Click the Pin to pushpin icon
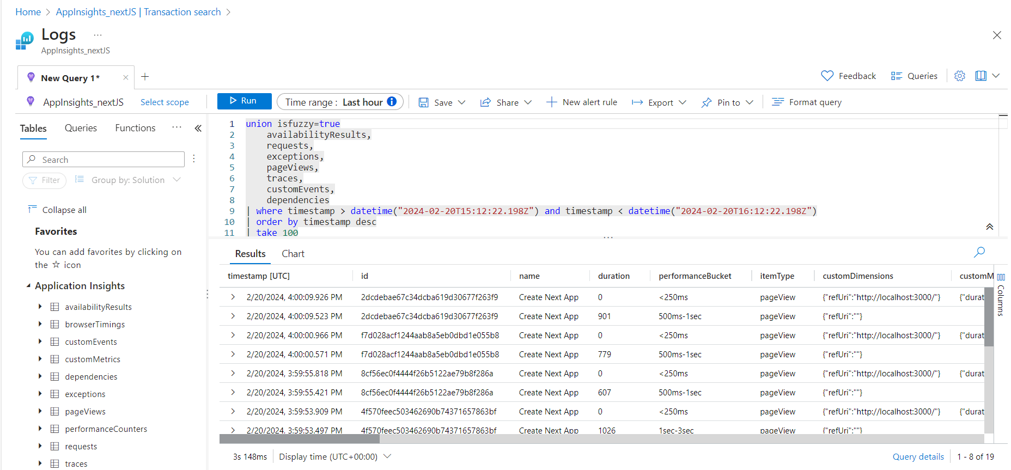 point(707,102)
